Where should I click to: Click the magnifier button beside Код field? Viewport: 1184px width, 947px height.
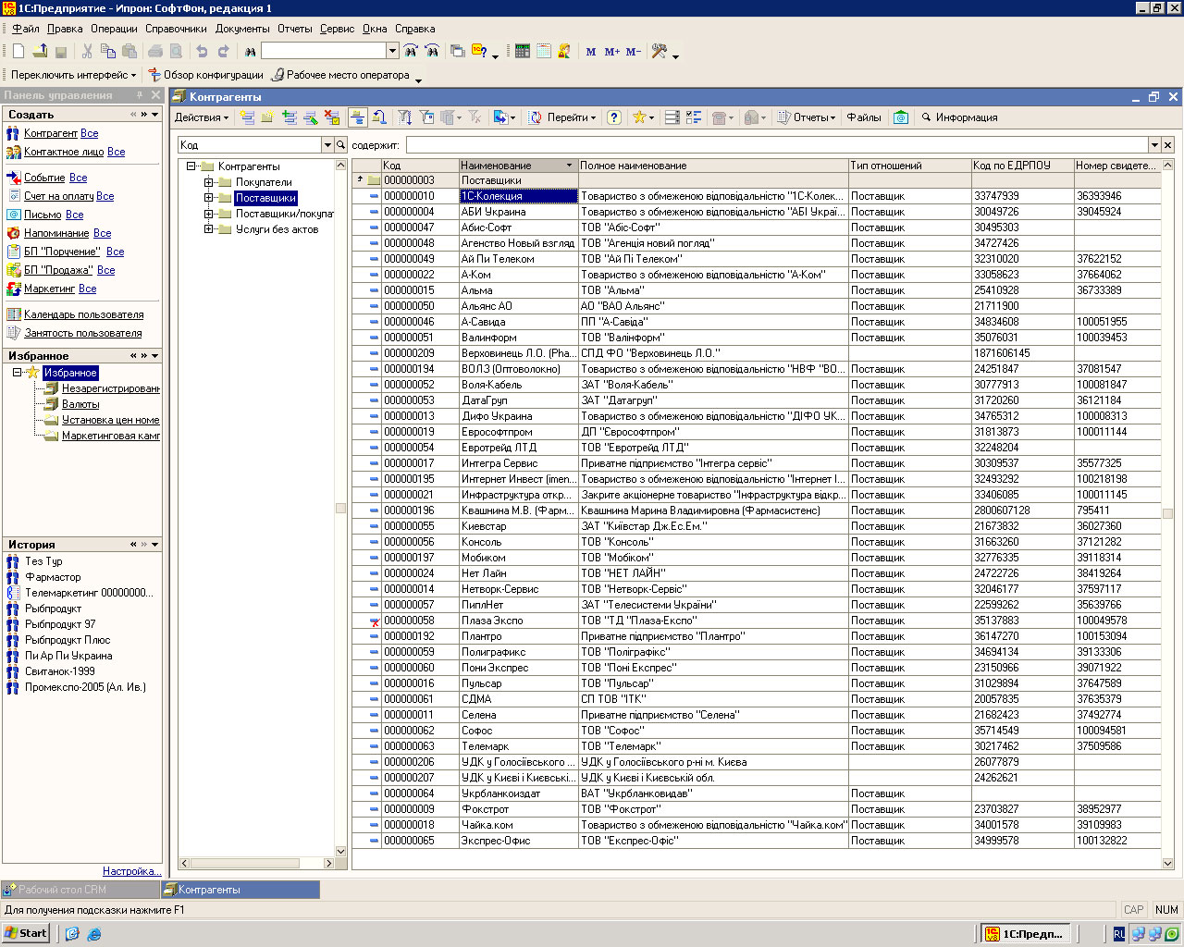pos(341,145)
